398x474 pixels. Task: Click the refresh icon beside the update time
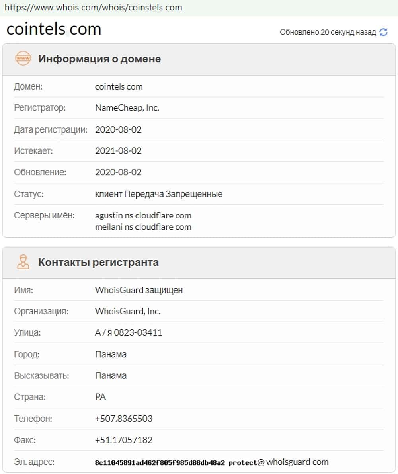click(384, 33)
